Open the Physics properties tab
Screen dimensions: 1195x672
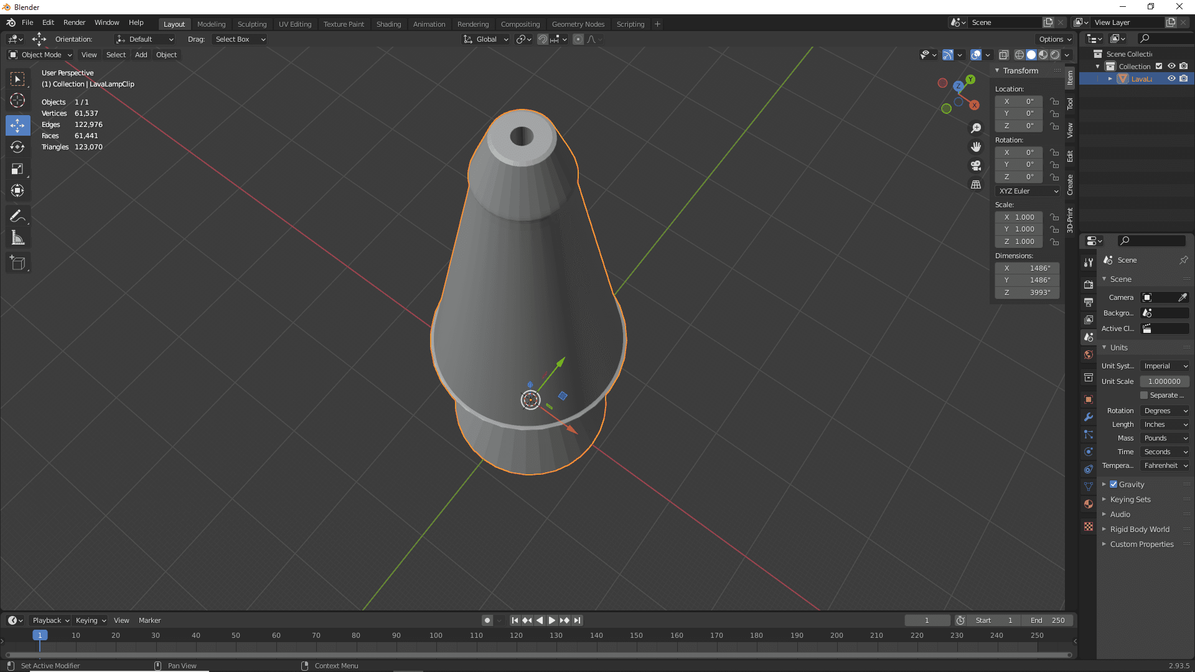point(1089,452)
